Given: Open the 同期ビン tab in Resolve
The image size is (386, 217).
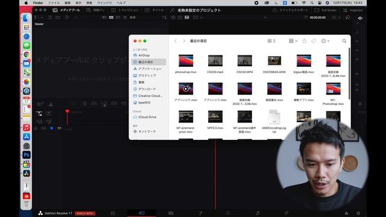Looking at the screenshot, I should point(95,10).
